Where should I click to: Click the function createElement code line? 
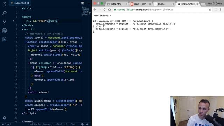(54, 42)
